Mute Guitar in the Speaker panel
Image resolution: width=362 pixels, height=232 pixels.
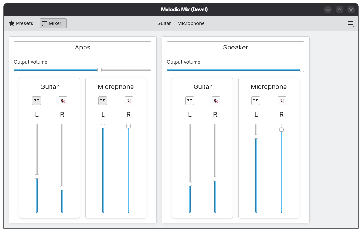point(216,101)
